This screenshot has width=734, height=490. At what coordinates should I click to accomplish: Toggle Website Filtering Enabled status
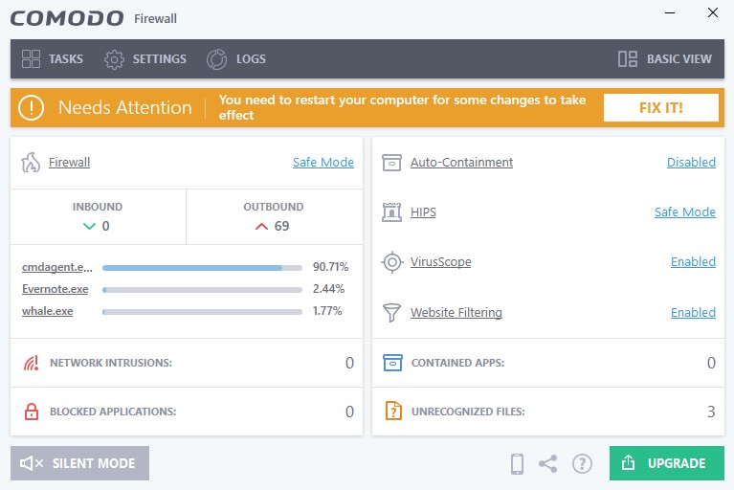pos(693,312)
